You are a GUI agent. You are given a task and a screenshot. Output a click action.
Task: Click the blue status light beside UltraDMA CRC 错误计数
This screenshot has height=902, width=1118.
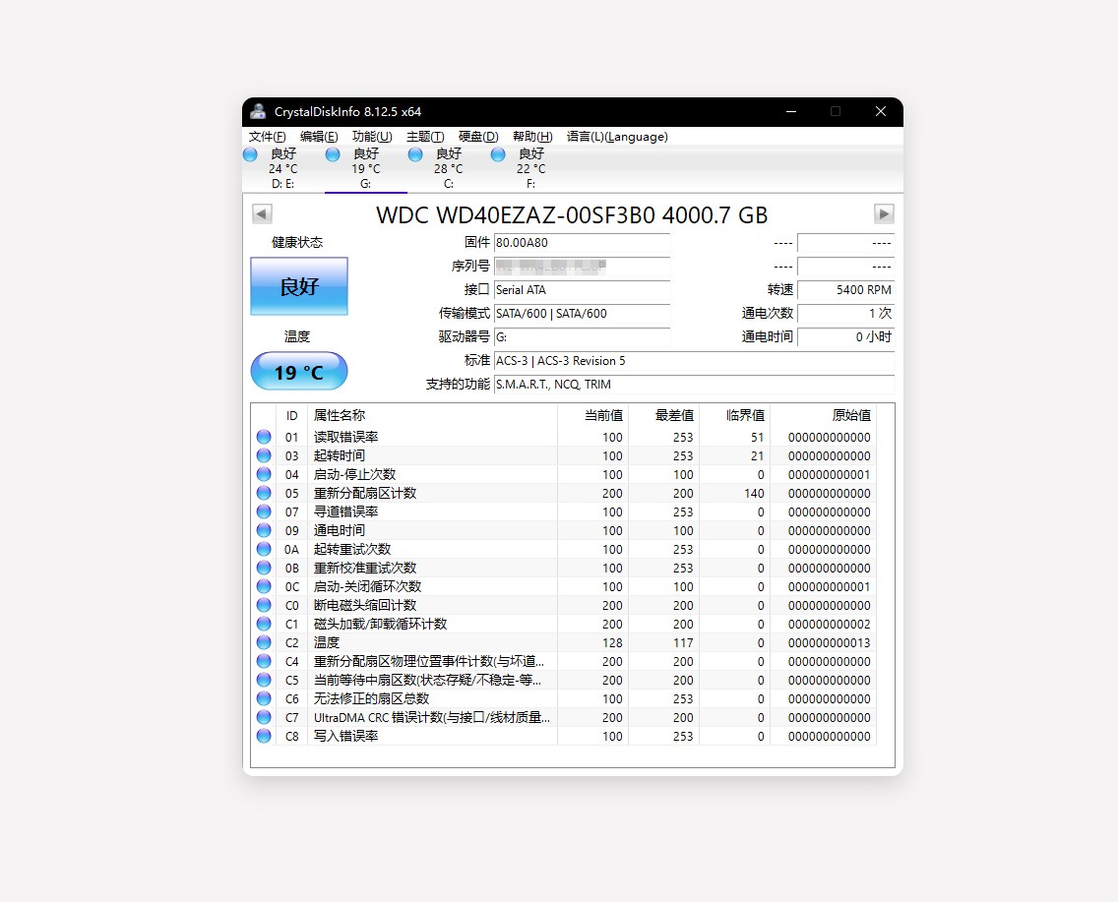(x=262, y=717)
